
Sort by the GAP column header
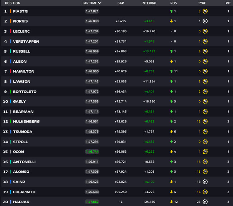coord(120,3)
